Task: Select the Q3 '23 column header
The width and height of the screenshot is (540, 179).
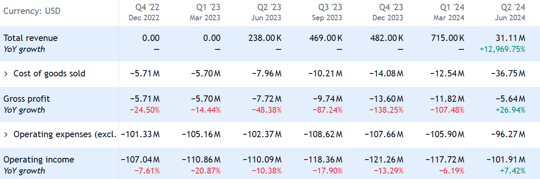Action: click(327, 13)
